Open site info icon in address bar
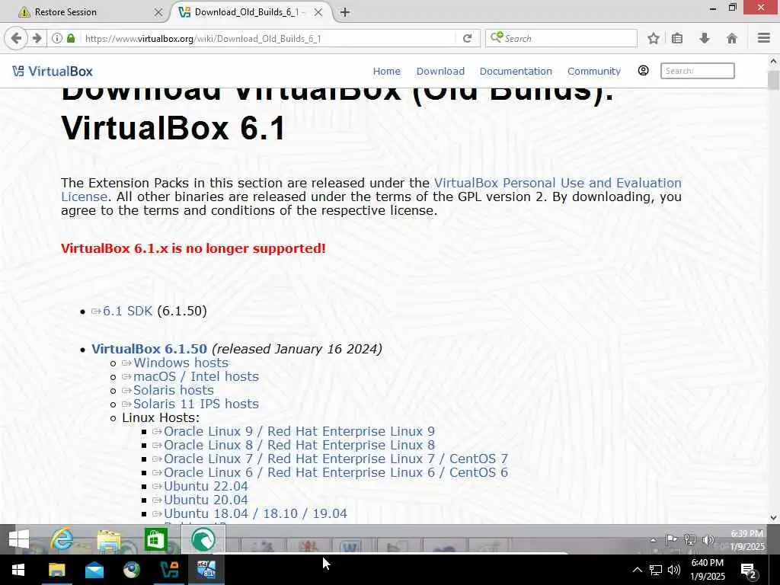This screenshot has width=780, height=585. click(x=57, y=38)
